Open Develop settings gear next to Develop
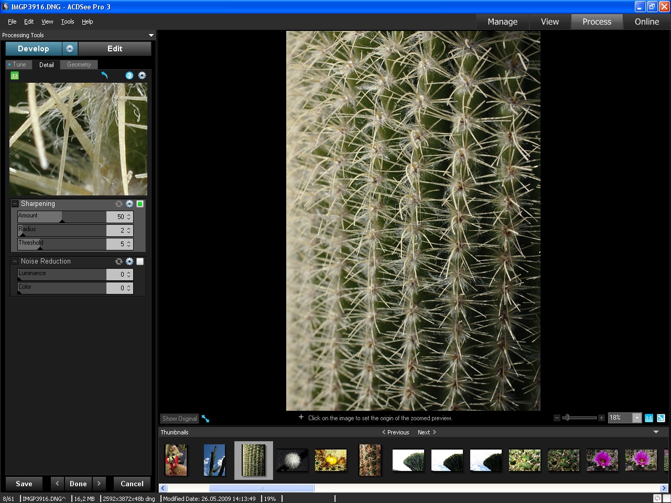The image size is (671, 503). [x=70, y=49]
